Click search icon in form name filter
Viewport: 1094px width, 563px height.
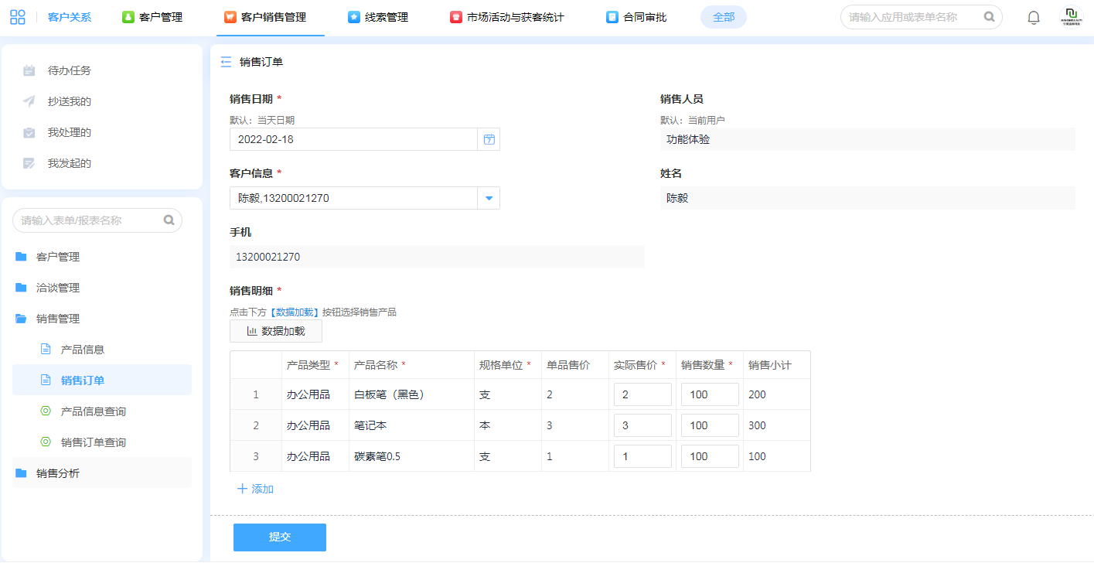(x=169, y=220)
